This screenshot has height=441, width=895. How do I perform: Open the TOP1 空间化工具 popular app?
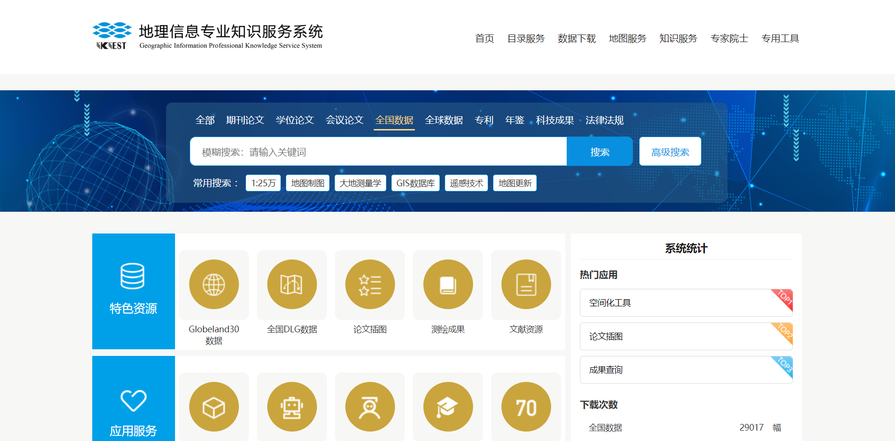coord(686,303)
